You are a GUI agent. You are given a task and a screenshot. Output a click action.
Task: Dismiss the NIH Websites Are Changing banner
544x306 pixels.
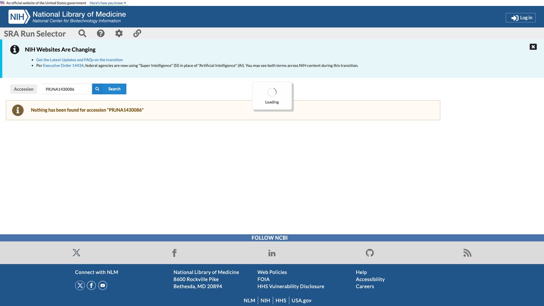pyautogui.click(x=533, y=47)
